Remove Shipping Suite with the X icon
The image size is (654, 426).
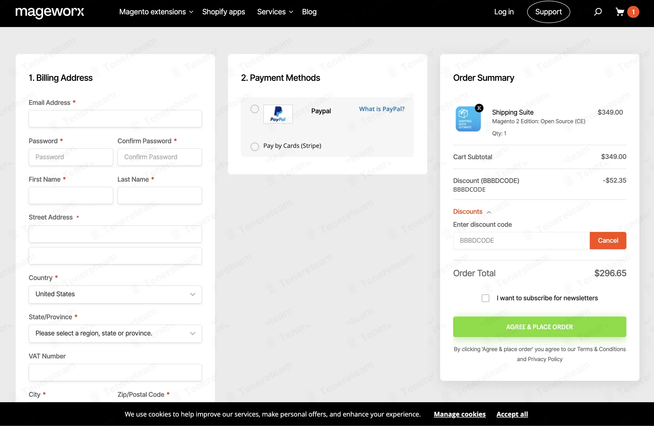pos(479,108)
